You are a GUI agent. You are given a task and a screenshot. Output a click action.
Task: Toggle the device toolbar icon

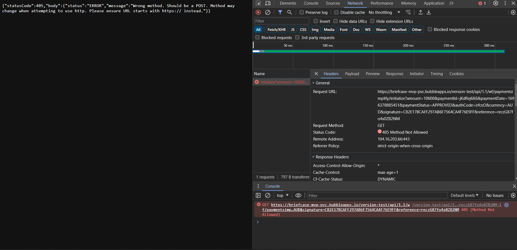point(268,3)
